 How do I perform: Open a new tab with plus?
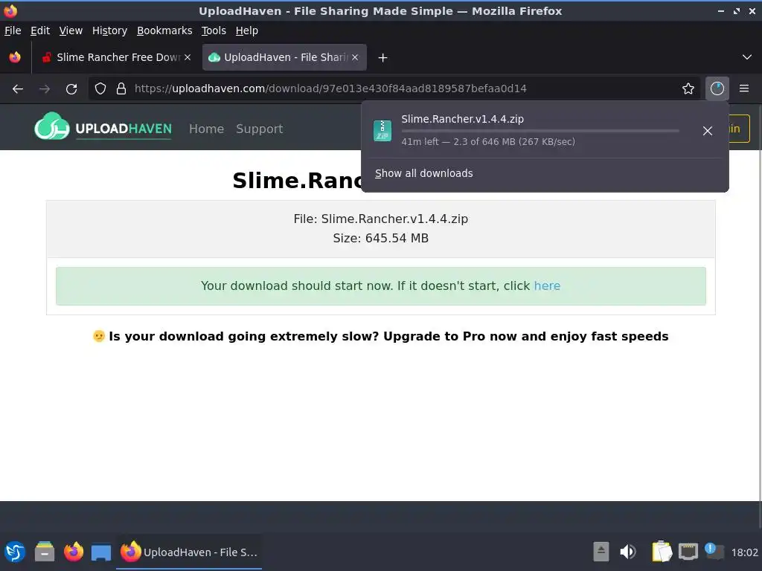383,58
